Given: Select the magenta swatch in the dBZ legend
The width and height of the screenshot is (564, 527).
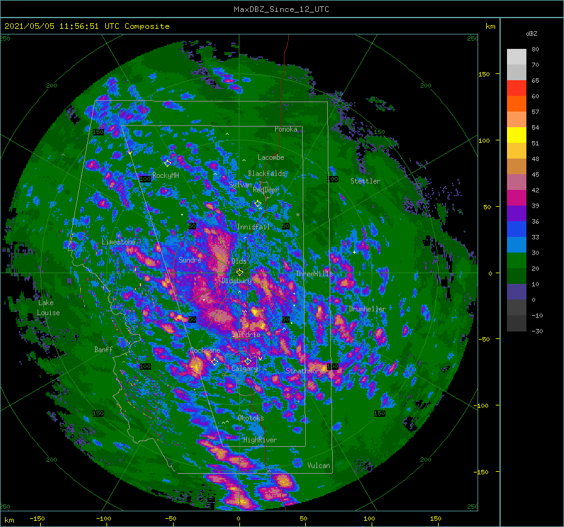Looking at the screenshot, I should 516,198.
